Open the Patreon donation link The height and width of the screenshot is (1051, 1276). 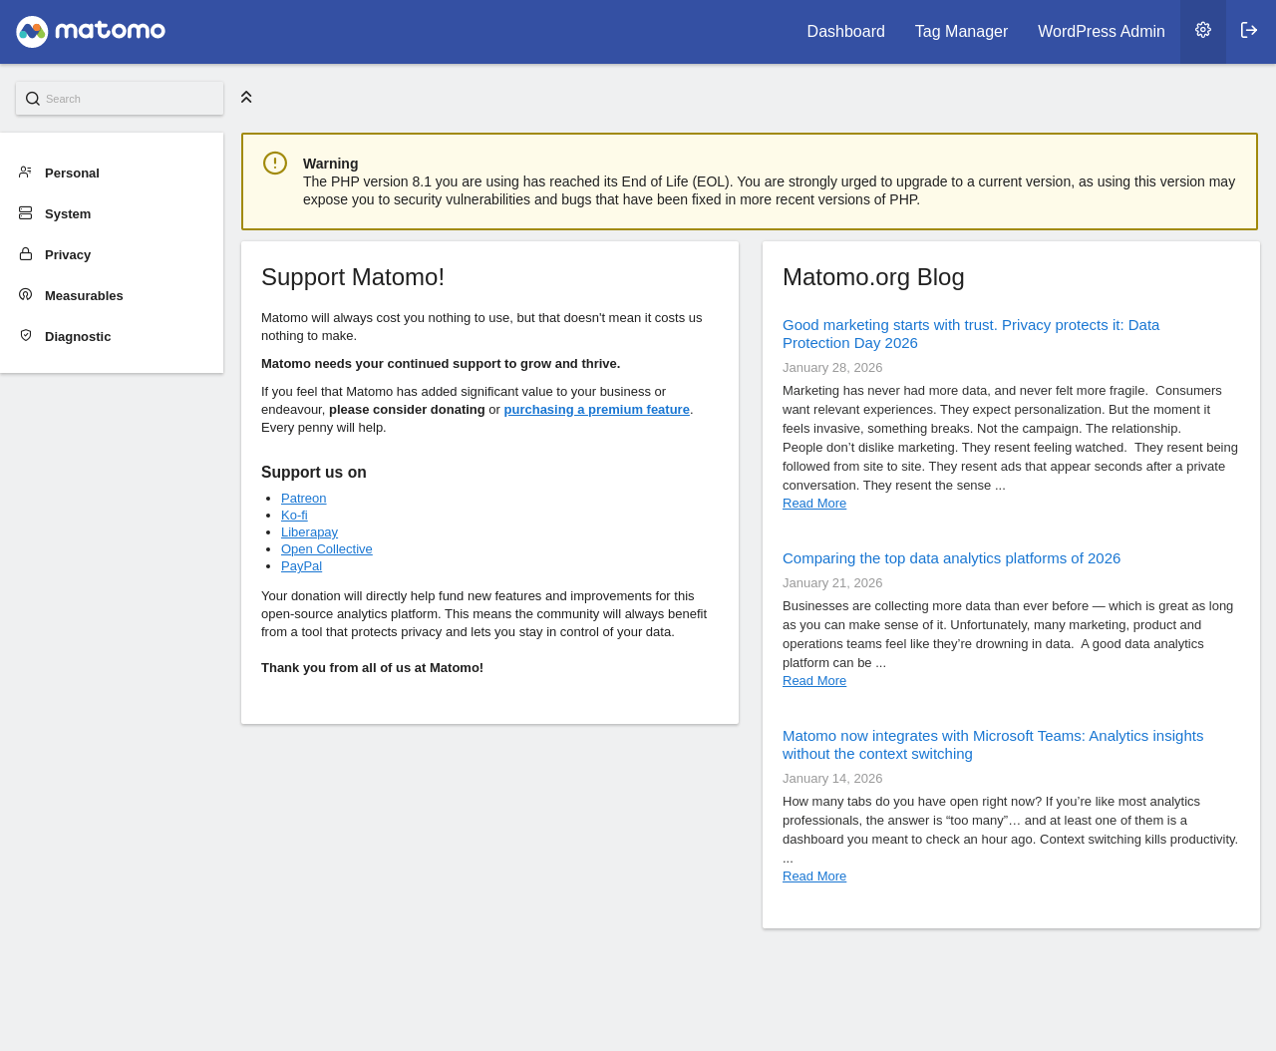point(304,499)
